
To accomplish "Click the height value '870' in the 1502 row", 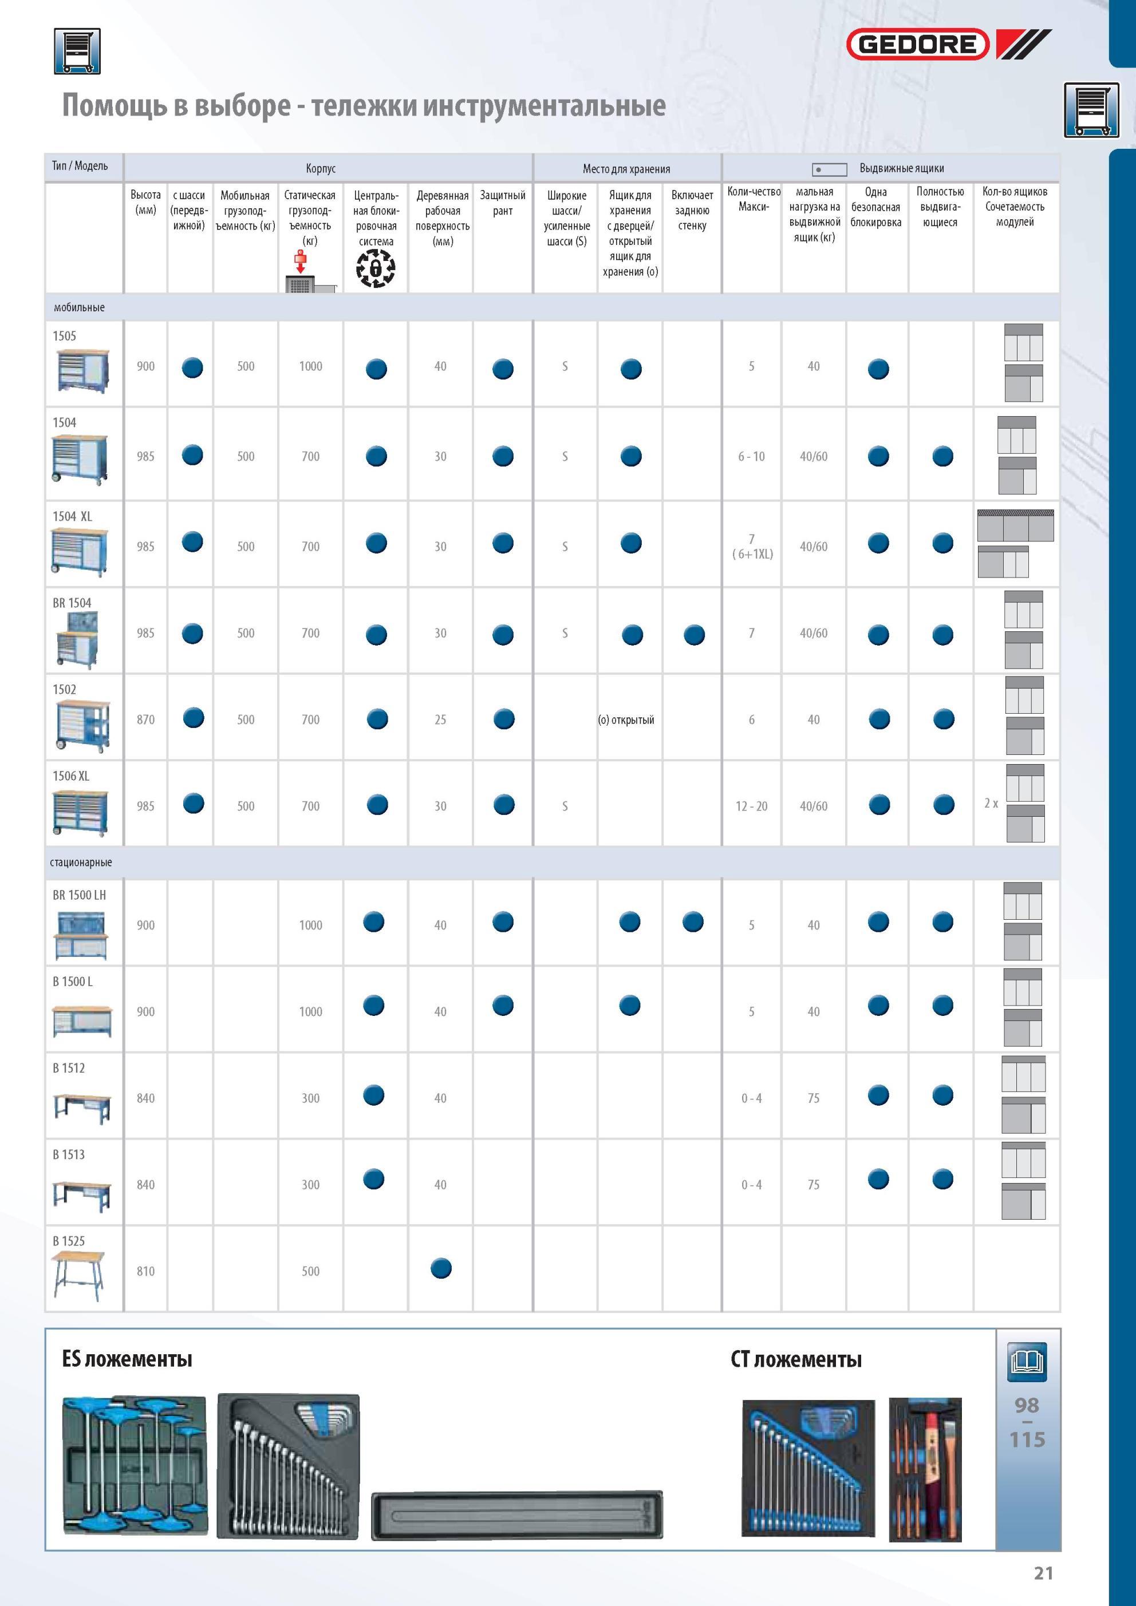I will (145, 720).
